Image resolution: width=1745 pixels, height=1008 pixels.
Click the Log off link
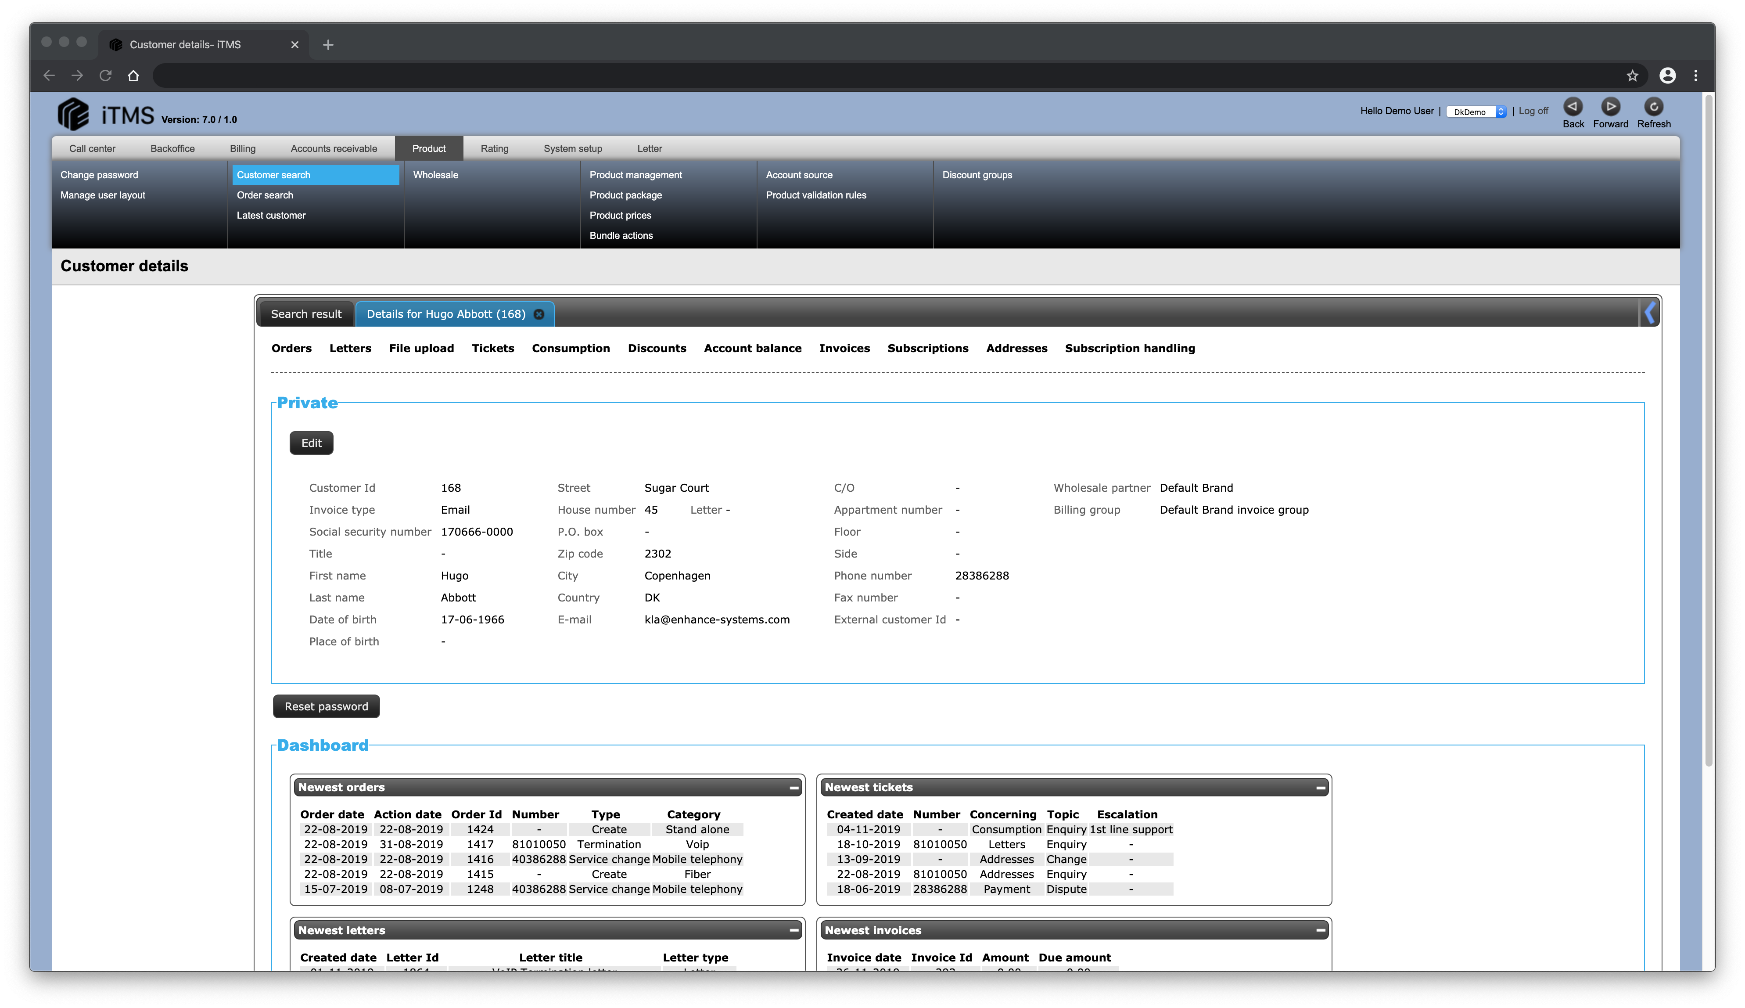(1533, 111)
